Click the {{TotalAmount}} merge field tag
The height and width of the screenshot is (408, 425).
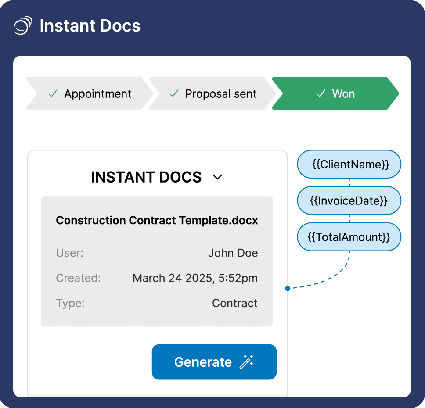tap(349, 237)
